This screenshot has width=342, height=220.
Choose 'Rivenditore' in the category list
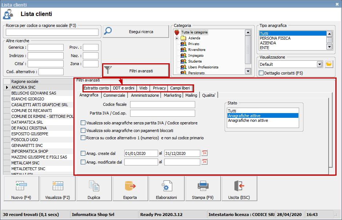point(197,49)
